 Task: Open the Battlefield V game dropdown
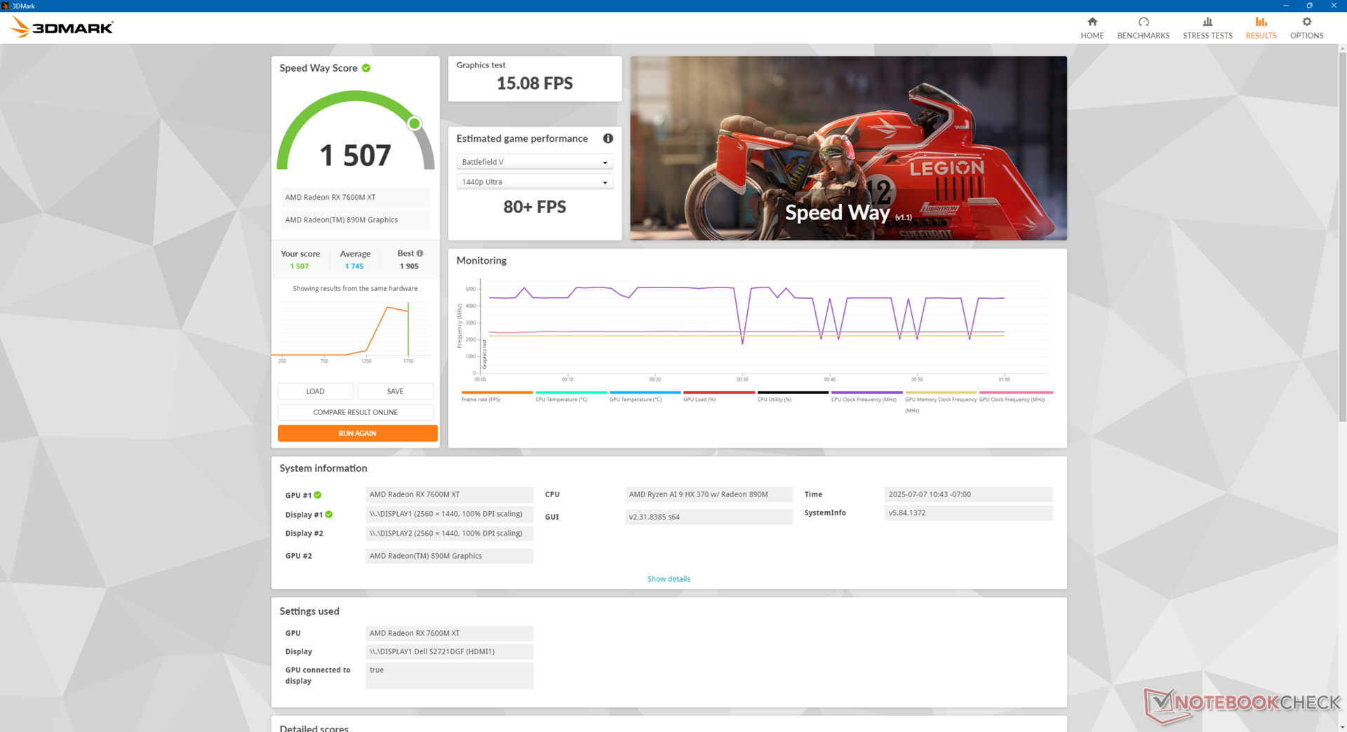click(534, 162)
